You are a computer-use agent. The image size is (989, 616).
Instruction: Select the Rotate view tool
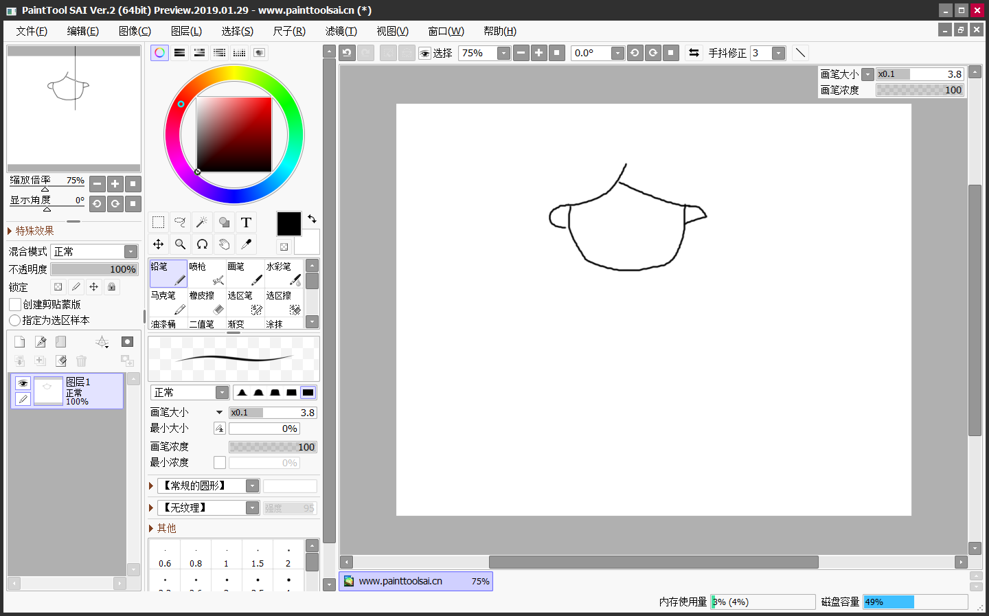[202, 244]
